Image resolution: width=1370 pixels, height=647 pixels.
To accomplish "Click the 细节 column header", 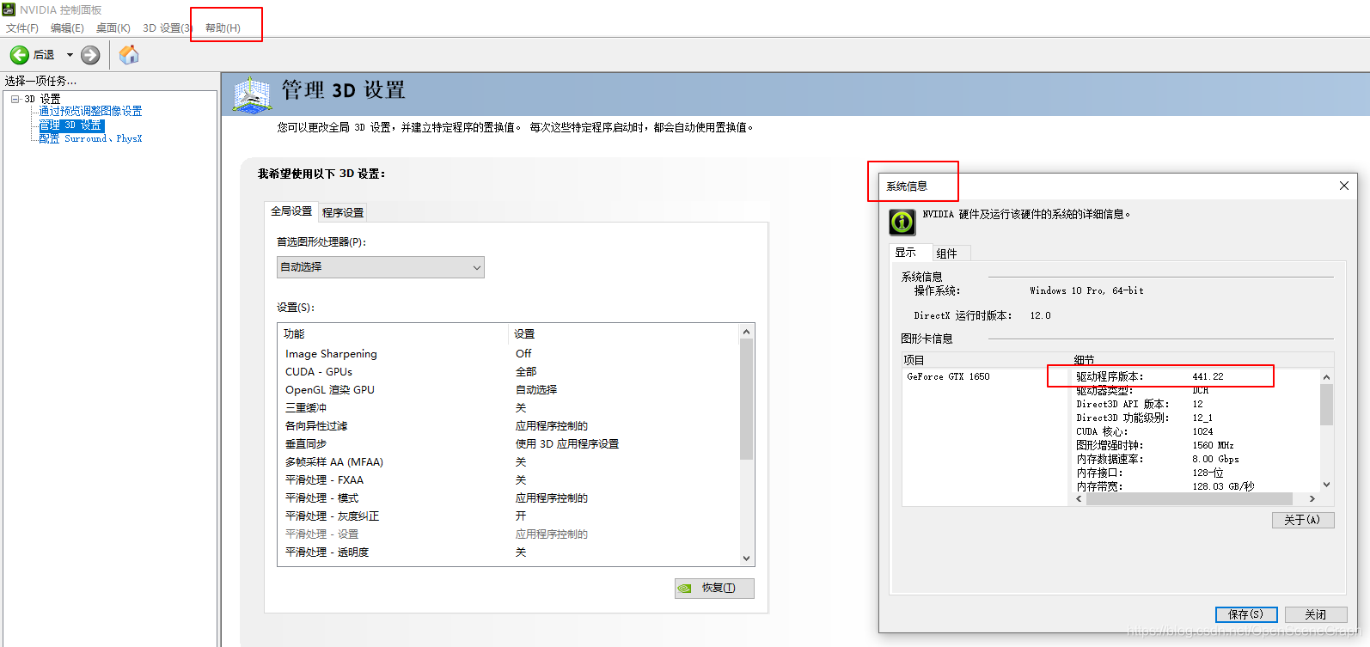I will [x=1202, y=360].
